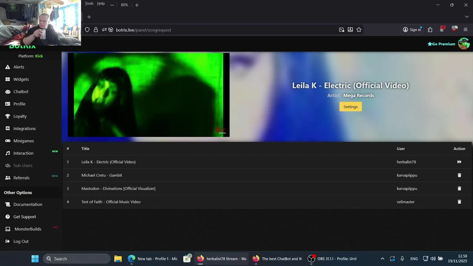Open File Explorer from the taskbar
The width and height of the screenshot is (473, 266).
pyautogui.click(x=118, y=259)
